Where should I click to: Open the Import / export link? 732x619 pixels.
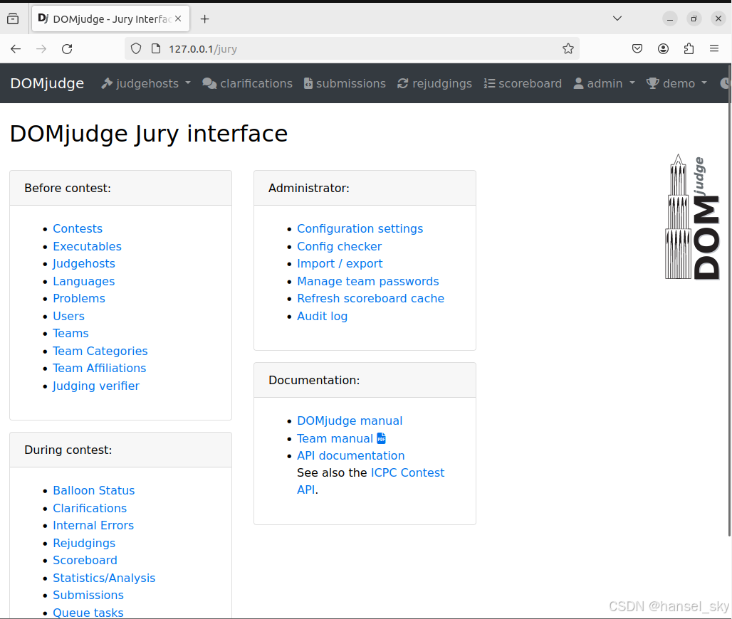click(x=340, y=263)
